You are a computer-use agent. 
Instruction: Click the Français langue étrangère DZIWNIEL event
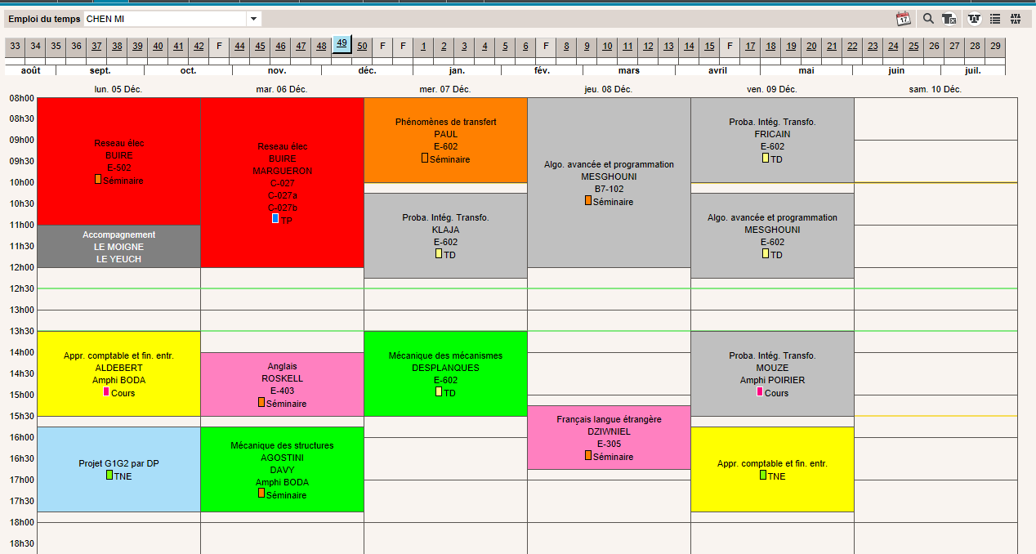click(609, 437)
